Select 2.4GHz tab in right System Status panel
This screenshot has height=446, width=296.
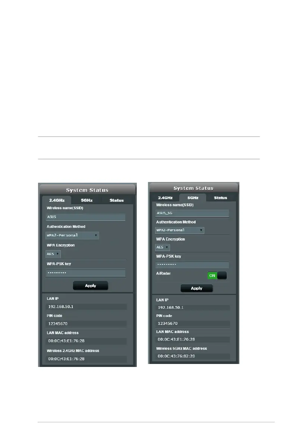pyautogui.click(x=165, y=198)
